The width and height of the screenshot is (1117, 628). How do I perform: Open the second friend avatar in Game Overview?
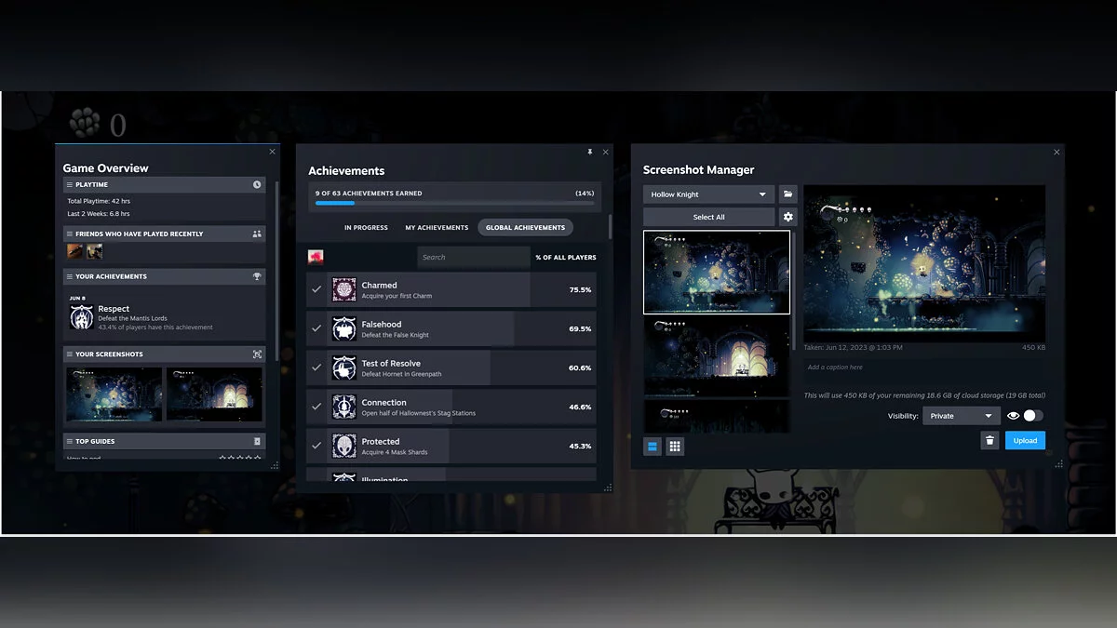[x=94, y=251]
